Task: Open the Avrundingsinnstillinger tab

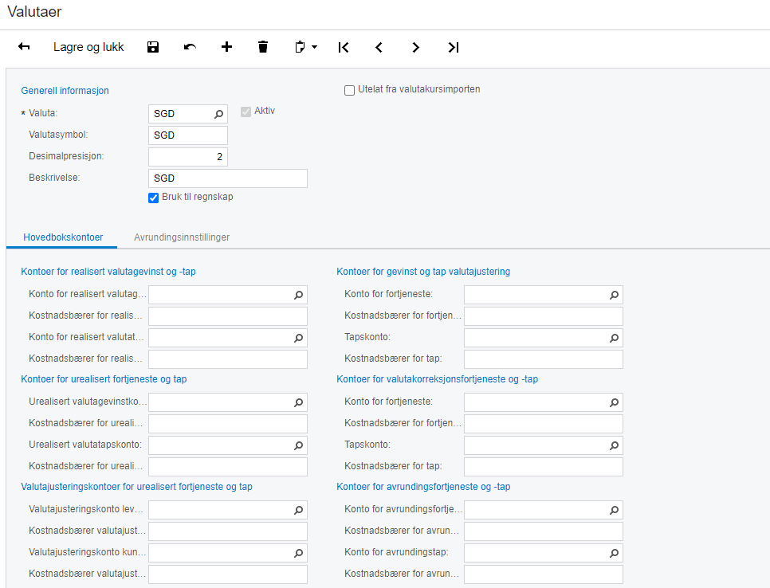Action: click(182, 237)
